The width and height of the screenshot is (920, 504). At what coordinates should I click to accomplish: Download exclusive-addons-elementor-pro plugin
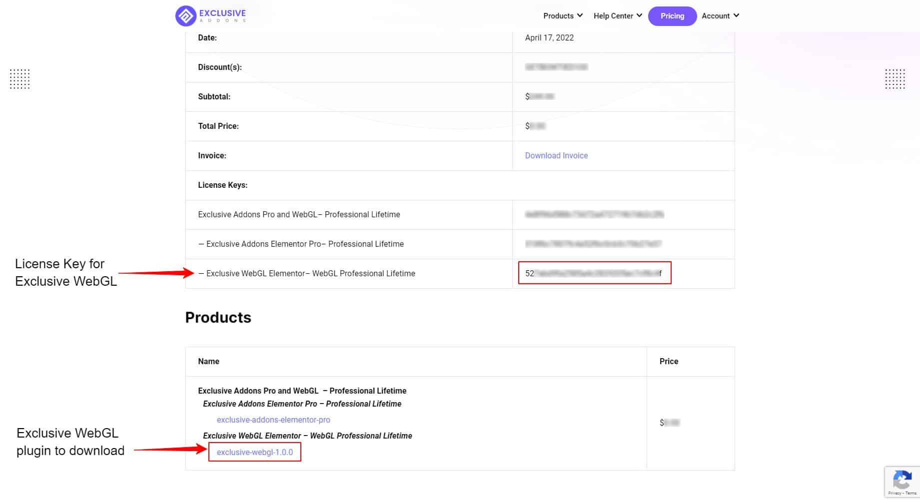click(273, 420)
